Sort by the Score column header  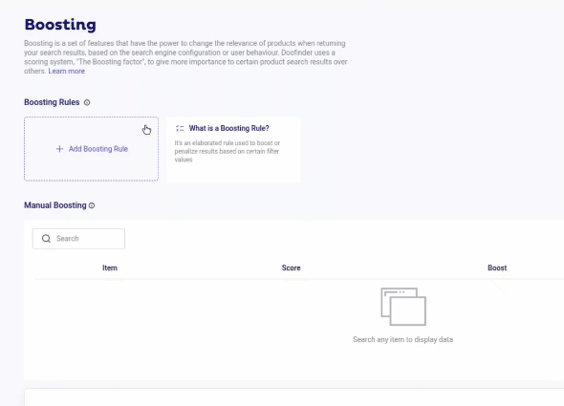291,267
